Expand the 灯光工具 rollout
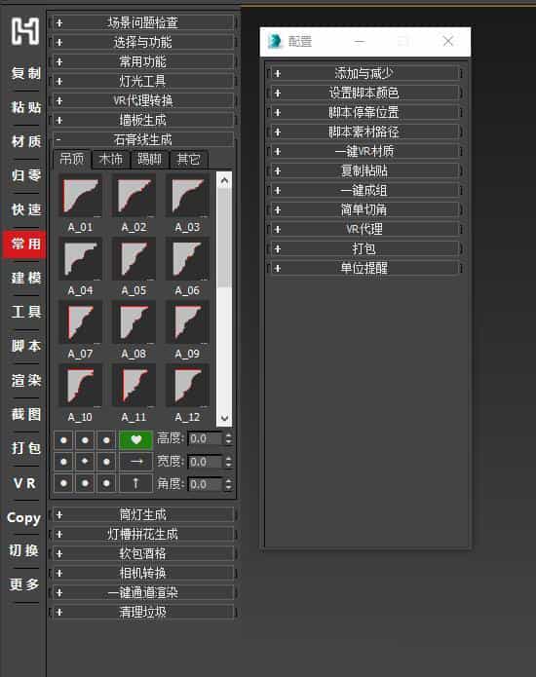This screenshot has width=536, height=677. [x=143, y=81]
